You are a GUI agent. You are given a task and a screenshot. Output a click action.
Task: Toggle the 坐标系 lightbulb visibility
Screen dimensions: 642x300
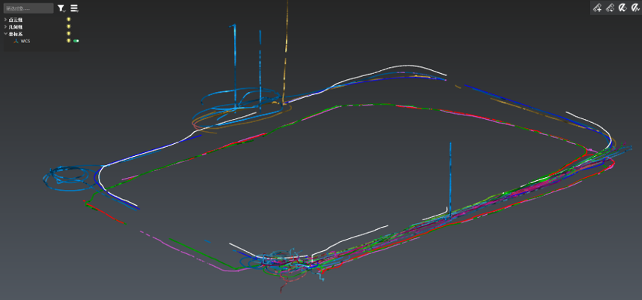(x=69, y=34)
